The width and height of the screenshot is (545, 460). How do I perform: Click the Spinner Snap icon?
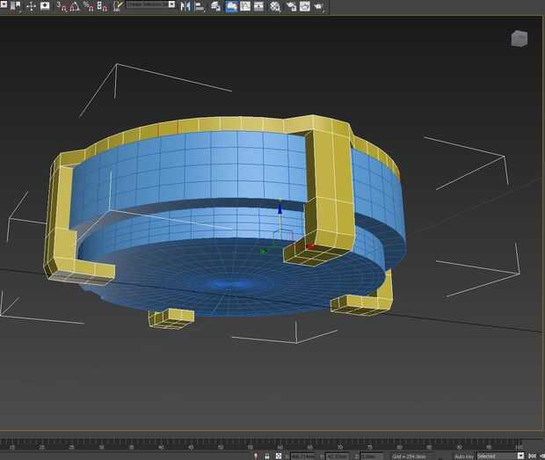click(103, 6)
